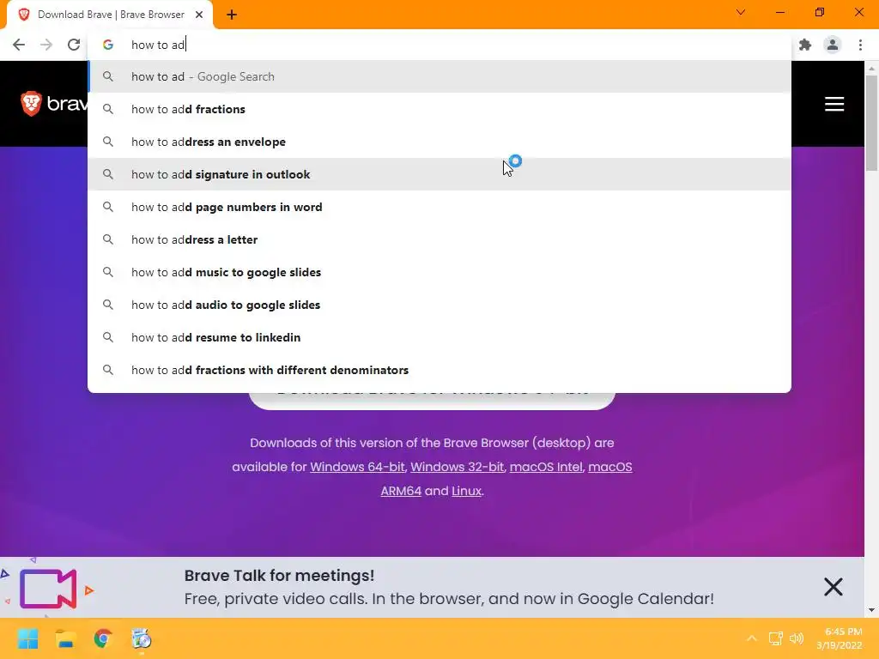The height and width of the screenshot is (659, 879).
Task: Choose suggestion 'how to add fractions'
Action: (439, 109)
